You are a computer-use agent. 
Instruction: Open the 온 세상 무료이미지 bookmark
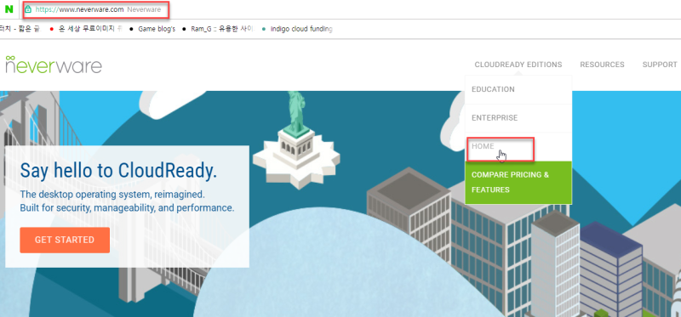(87, 29)
